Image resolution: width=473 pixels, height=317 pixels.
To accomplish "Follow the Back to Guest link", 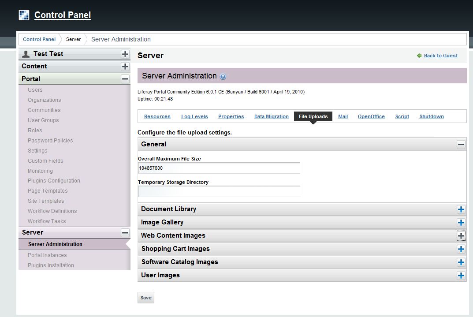I will click(440, 56).
